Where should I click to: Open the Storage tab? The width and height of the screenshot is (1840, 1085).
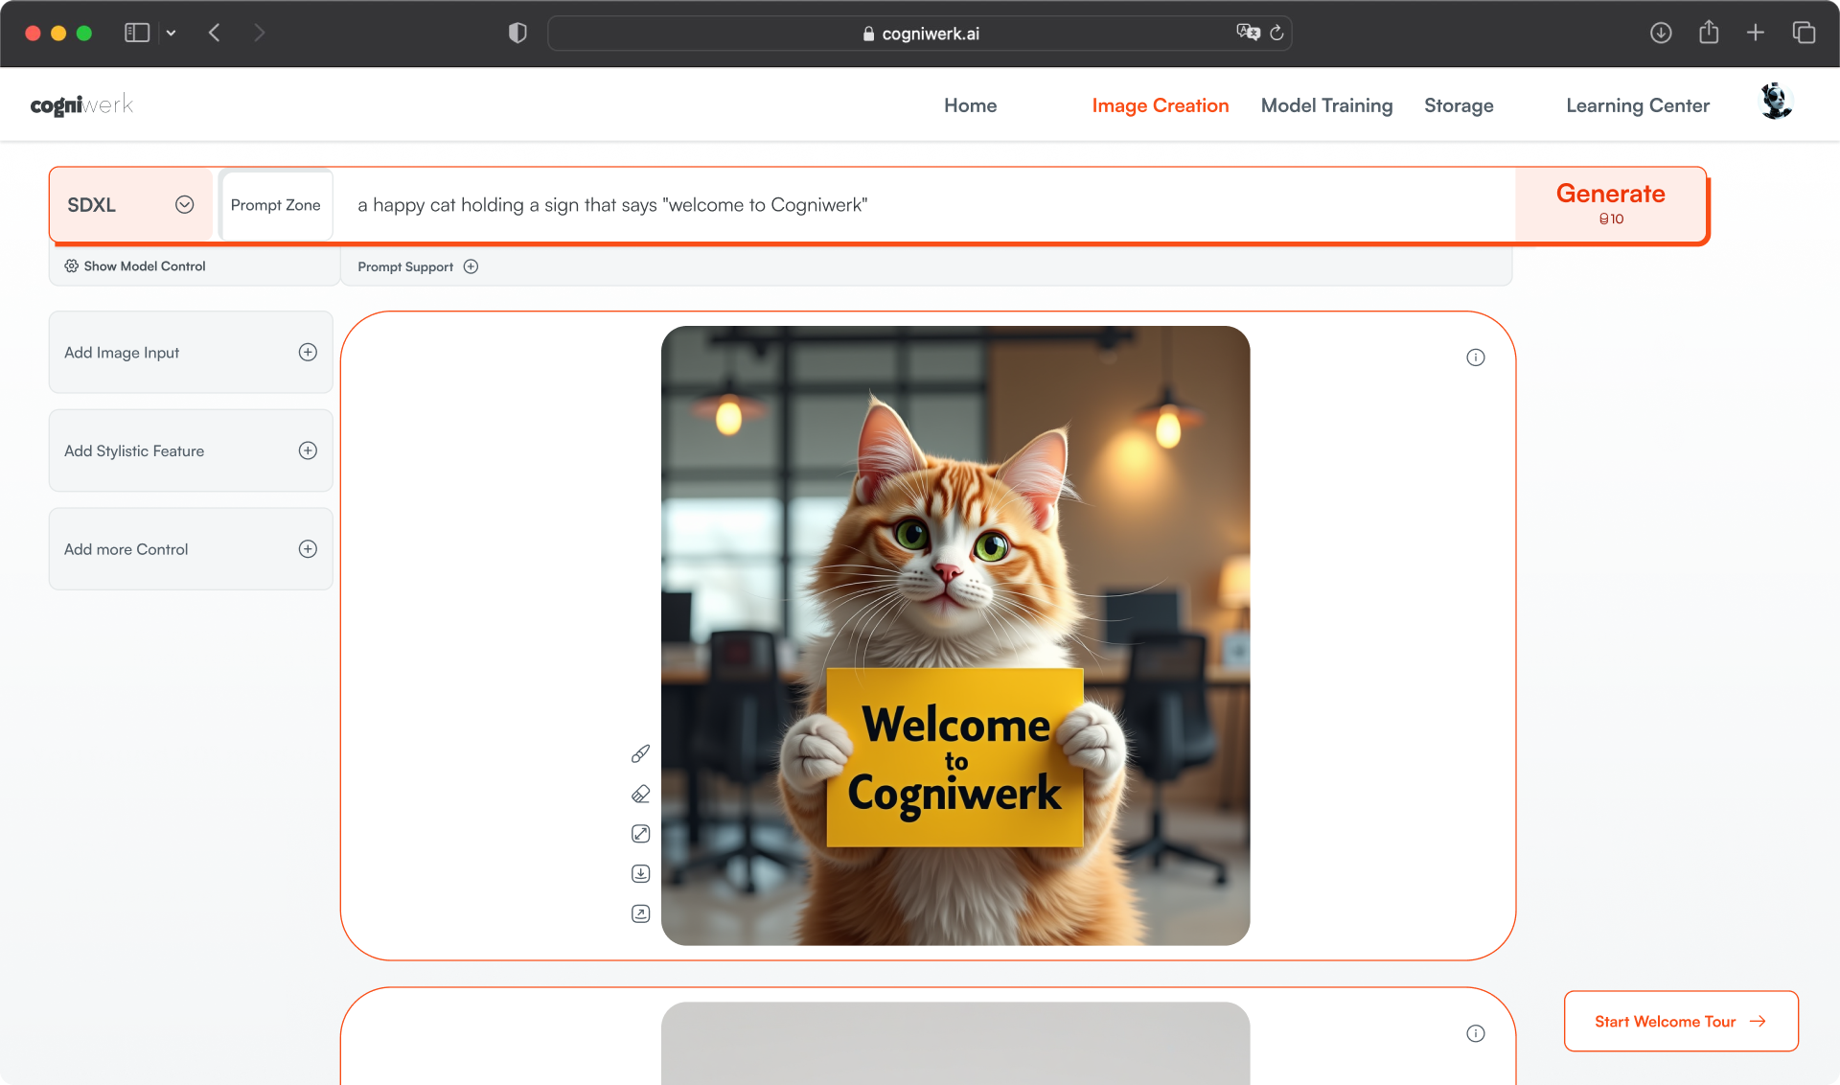coord(1458,105)
